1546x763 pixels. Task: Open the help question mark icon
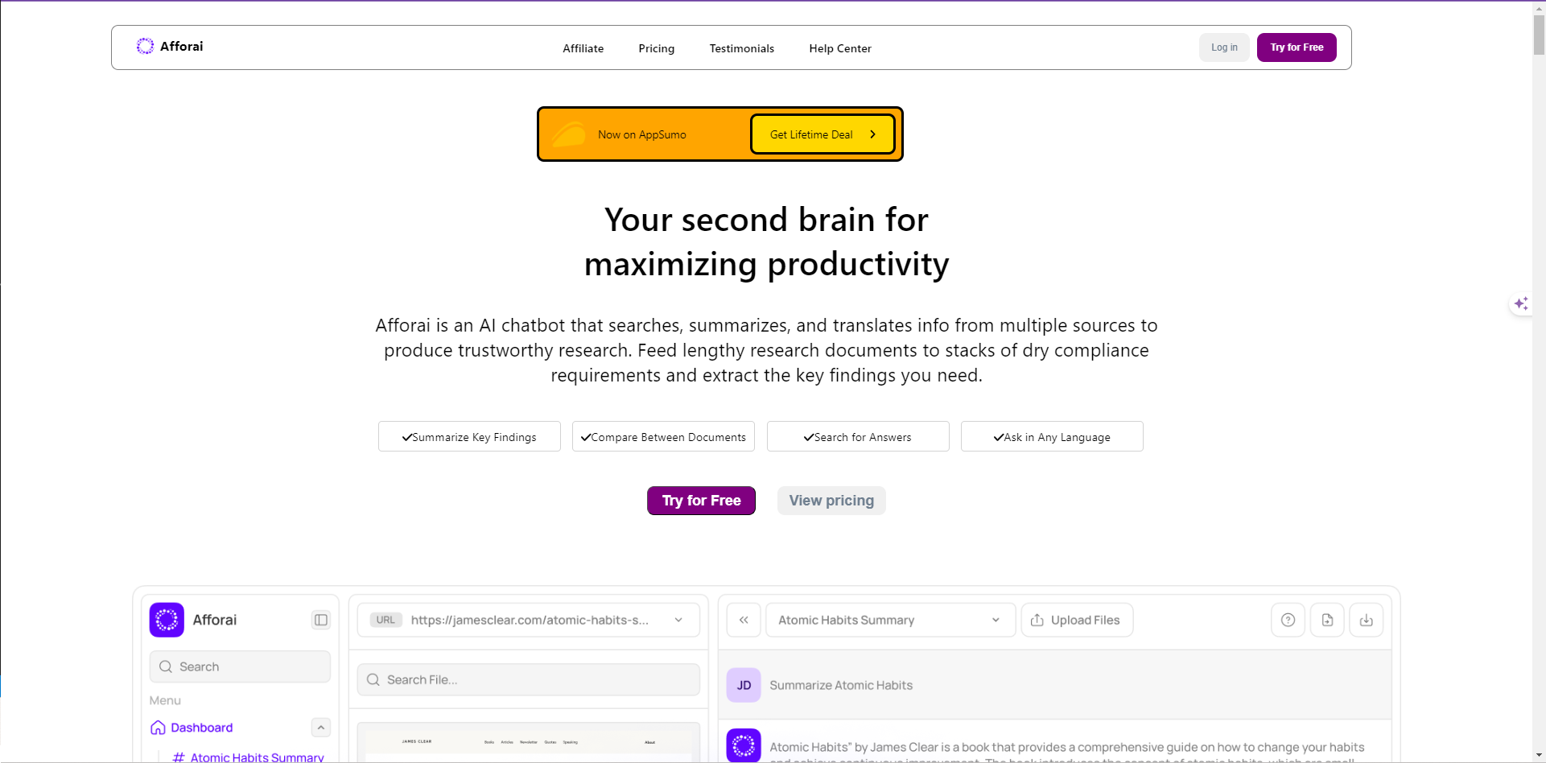click(1288, 620)
